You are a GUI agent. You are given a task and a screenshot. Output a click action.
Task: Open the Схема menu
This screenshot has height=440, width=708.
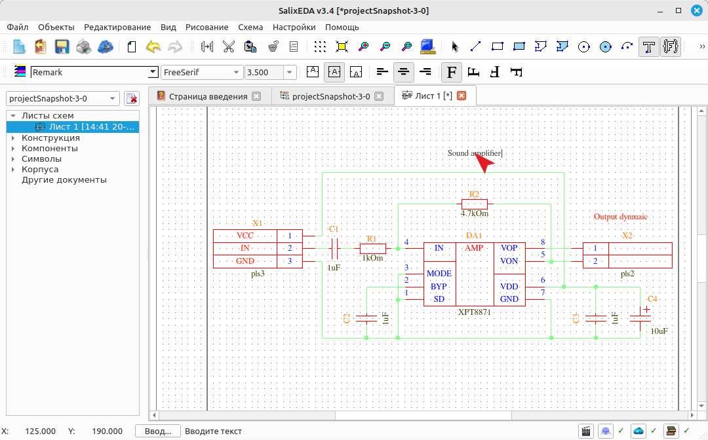tap(250, 27)
